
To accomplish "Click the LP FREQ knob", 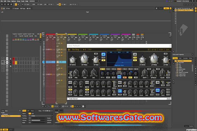I will click(x=154, y=59).
